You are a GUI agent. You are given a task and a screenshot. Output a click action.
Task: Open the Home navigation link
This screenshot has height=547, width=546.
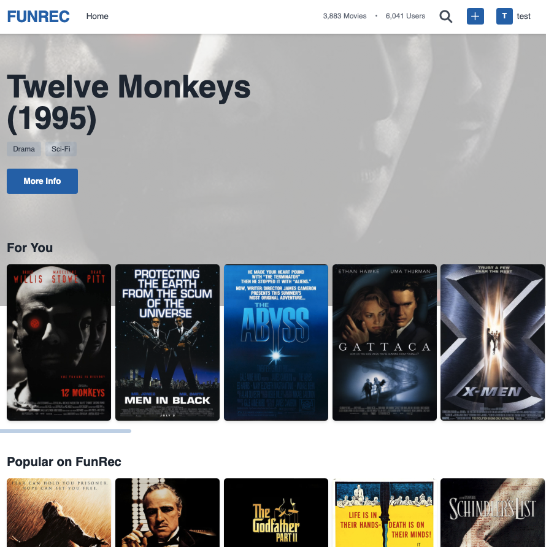click(x=97, y=17)
